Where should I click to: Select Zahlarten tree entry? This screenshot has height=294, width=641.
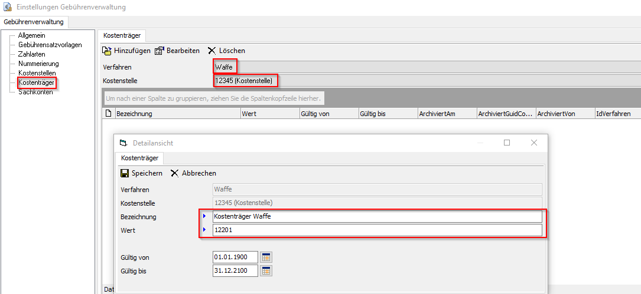point(31,54)
